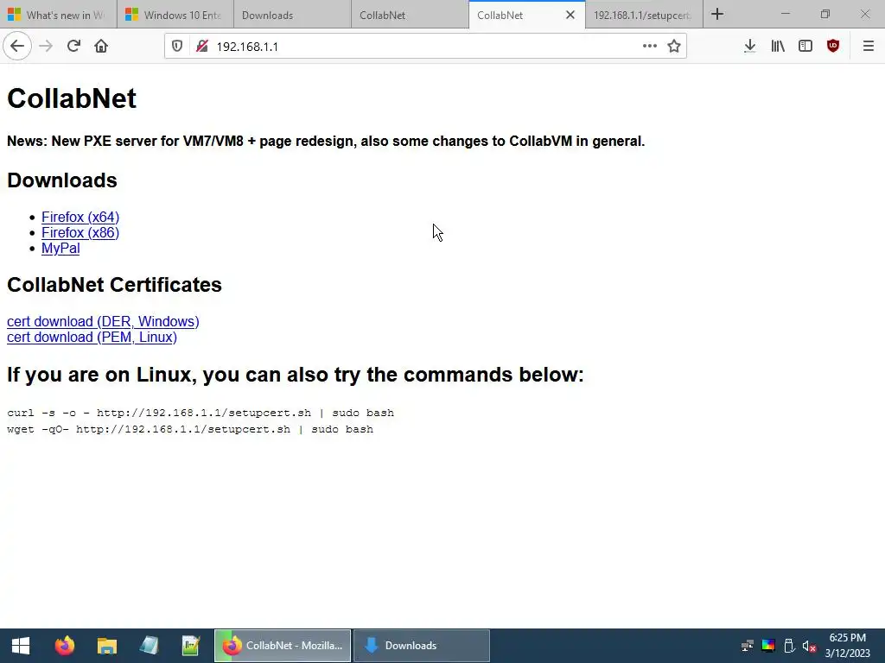This screenshot has width=885, height=663.
Task: Reload the current page
Action: (x=73, y=47)
